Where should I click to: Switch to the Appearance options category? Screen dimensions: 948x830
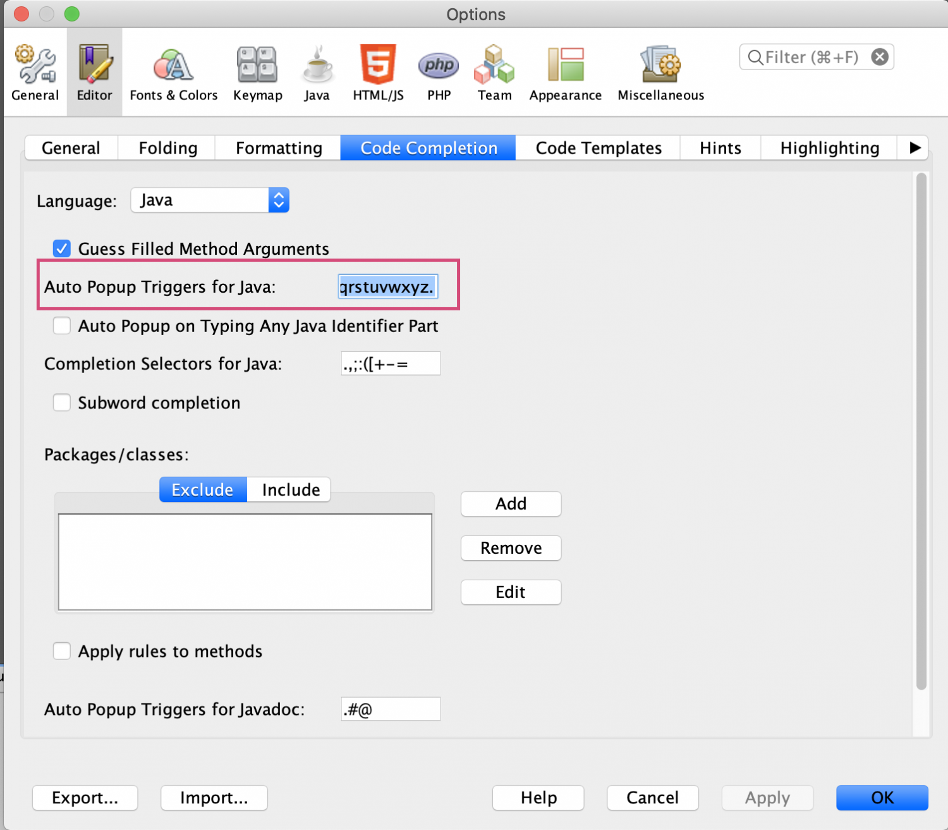tap(565, 73)
